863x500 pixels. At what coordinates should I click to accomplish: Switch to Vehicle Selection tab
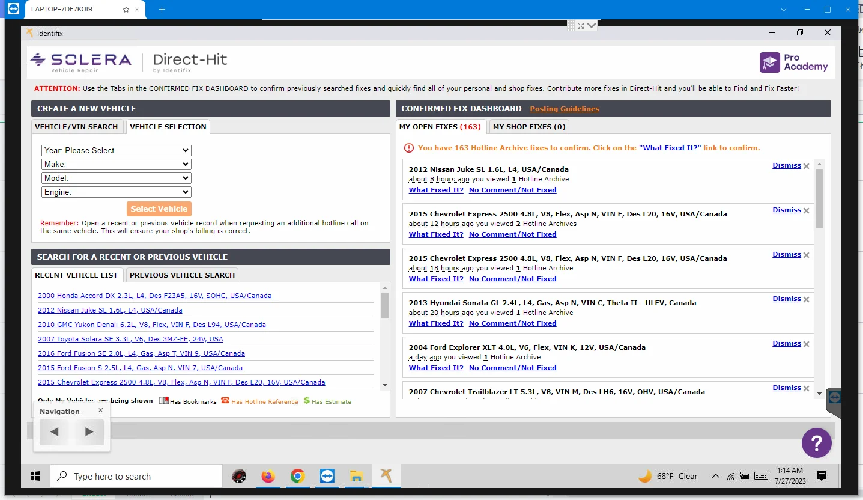[x=168, y=127]
